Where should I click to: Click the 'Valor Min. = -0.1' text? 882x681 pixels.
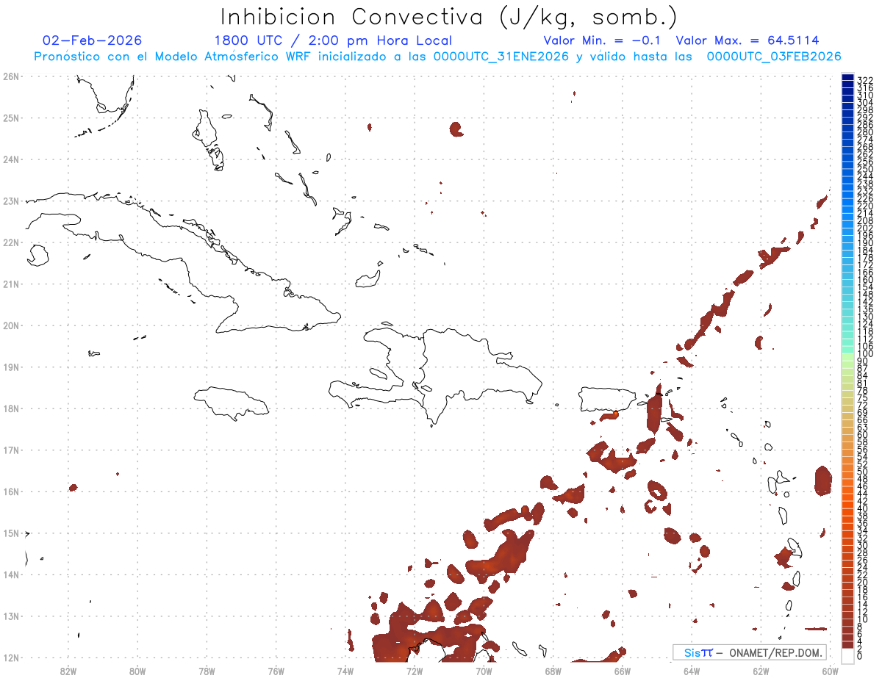[x=603, y=40]
